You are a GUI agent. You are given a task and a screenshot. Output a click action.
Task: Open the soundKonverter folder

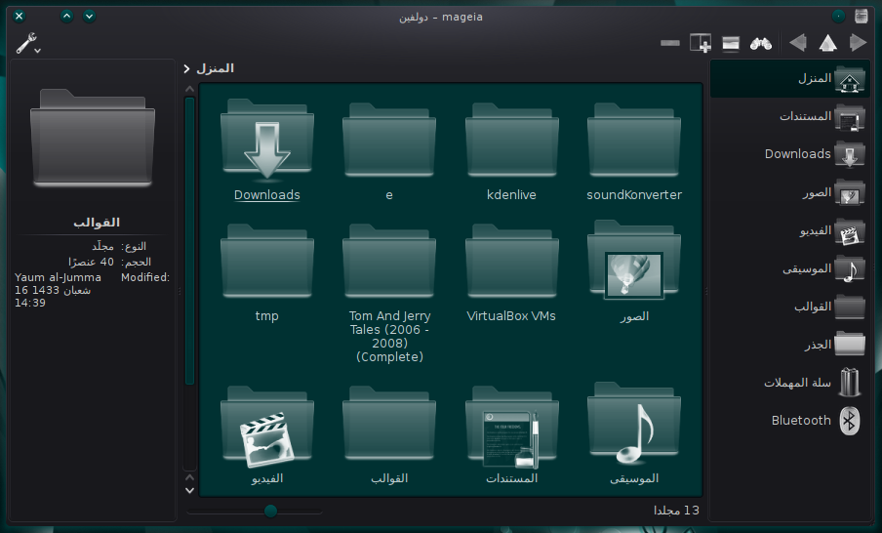click(634, 150)
